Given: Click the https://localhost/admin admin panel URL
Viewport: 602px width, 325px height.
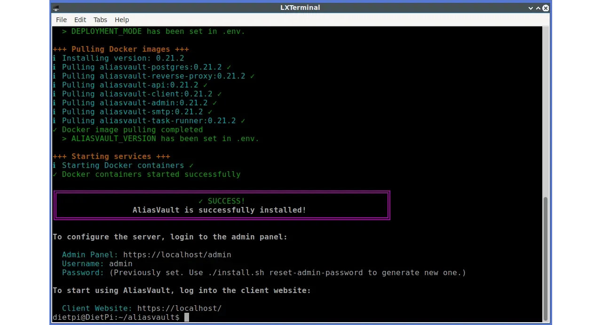Looking at the screenshot, I should tap(177, 255).
